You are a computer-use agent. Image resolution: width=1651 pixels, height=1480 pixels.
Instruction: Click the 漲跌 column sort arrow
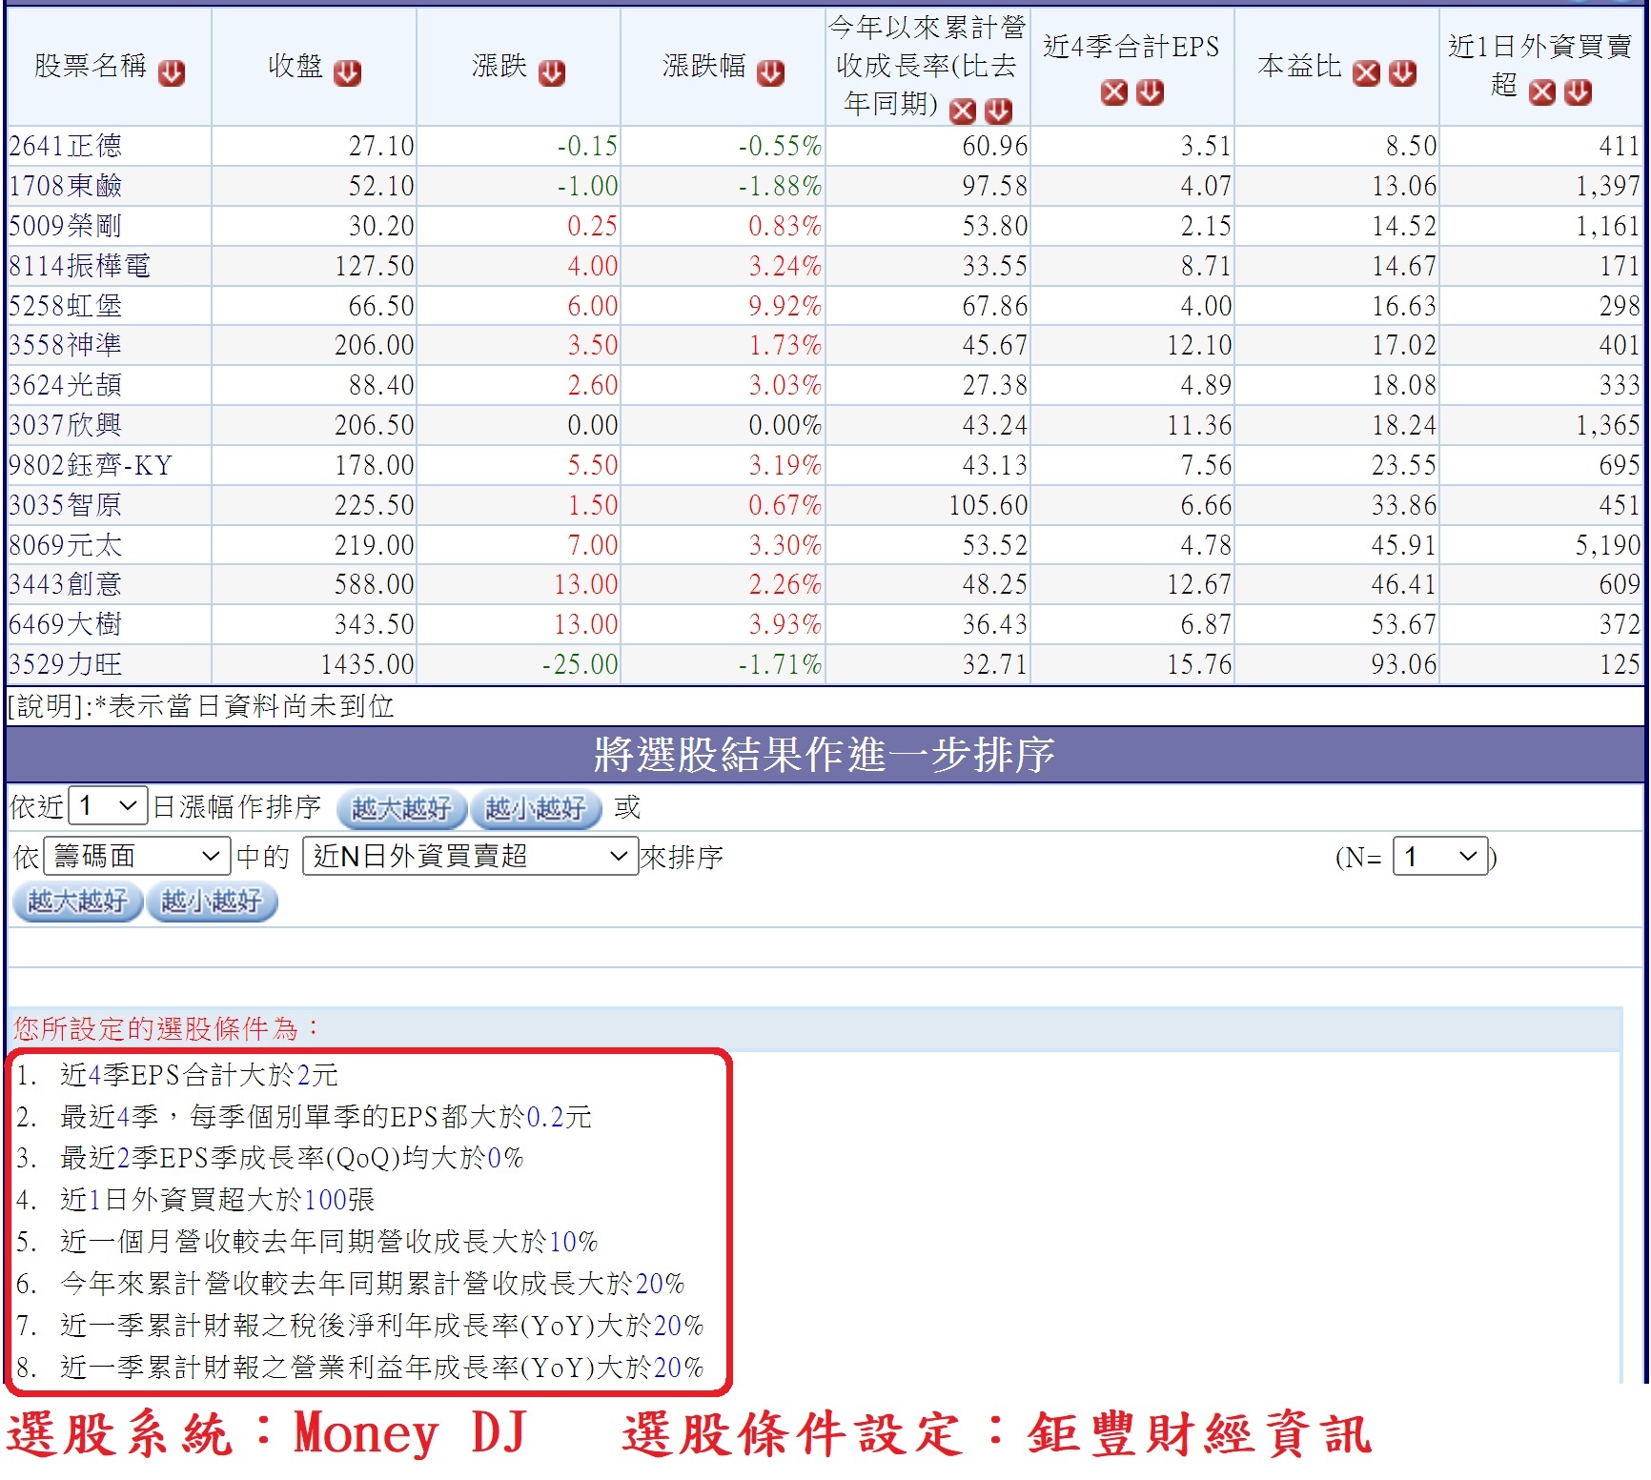(552, 72)
